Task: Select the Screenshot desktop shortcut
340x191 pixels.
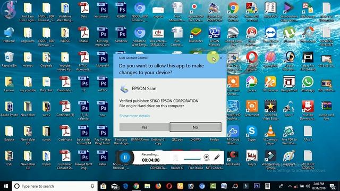Action: [252, 109]
